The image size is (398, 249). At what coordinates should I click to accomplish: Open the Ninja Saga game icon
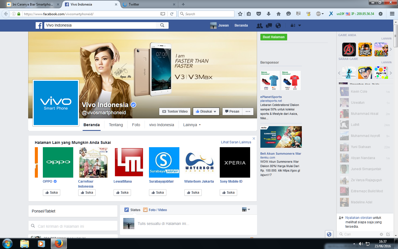point(365,50)
